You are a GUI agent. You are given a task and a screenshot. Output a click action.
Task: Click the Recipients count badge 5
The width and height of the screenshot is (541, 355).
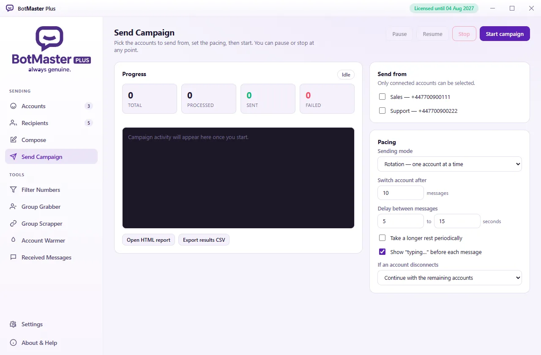pyautogui.click(x=88, y=123)
